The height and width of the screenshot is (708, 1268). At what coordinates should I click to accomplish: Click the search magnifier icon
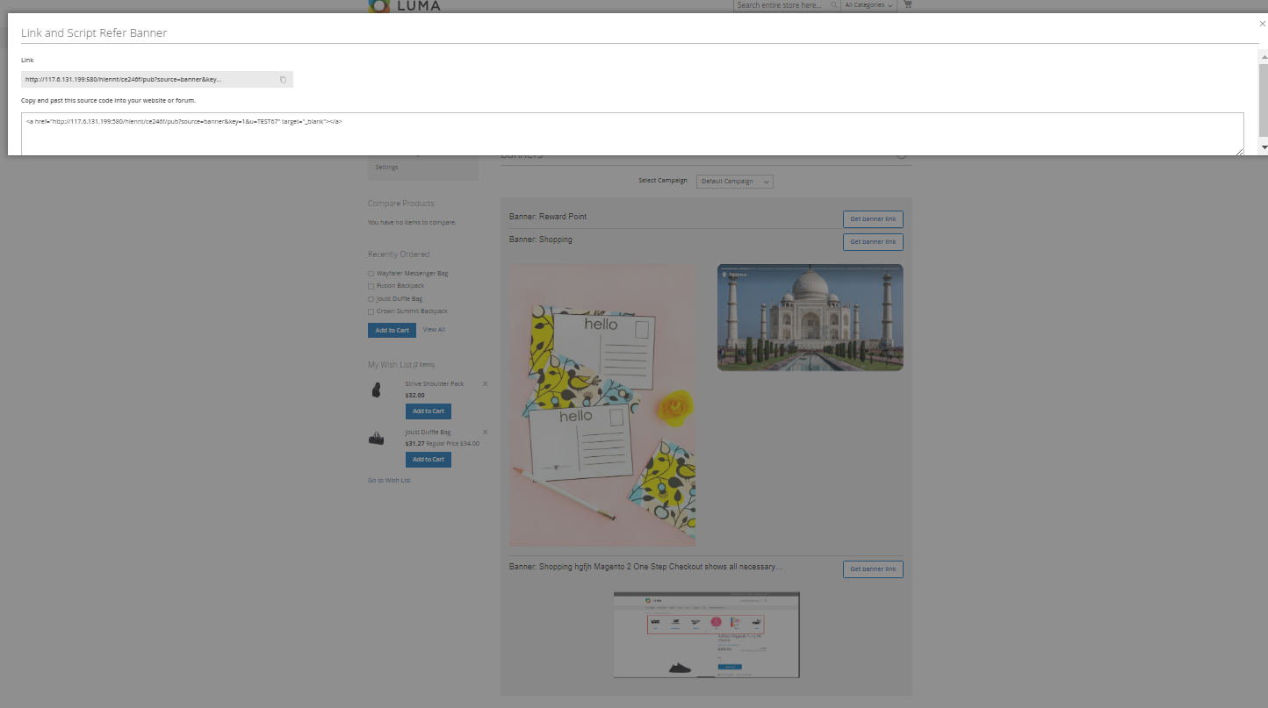[833, 5]
